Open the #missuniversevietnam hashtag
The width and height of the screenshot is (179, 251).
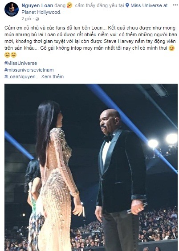pos(29,70)
